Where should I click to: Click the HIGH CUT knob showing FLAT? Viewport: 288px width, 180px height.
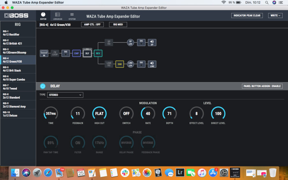(x=100, y=113)
